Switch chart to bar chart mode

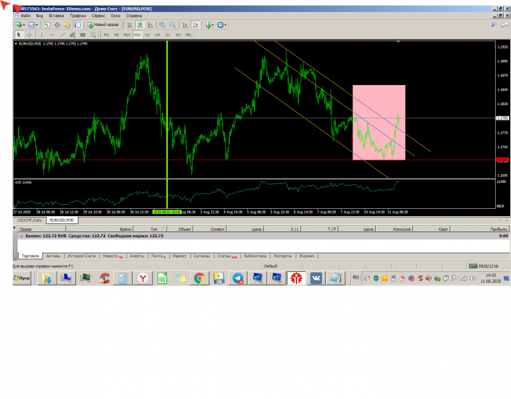(x=129, y=25)
